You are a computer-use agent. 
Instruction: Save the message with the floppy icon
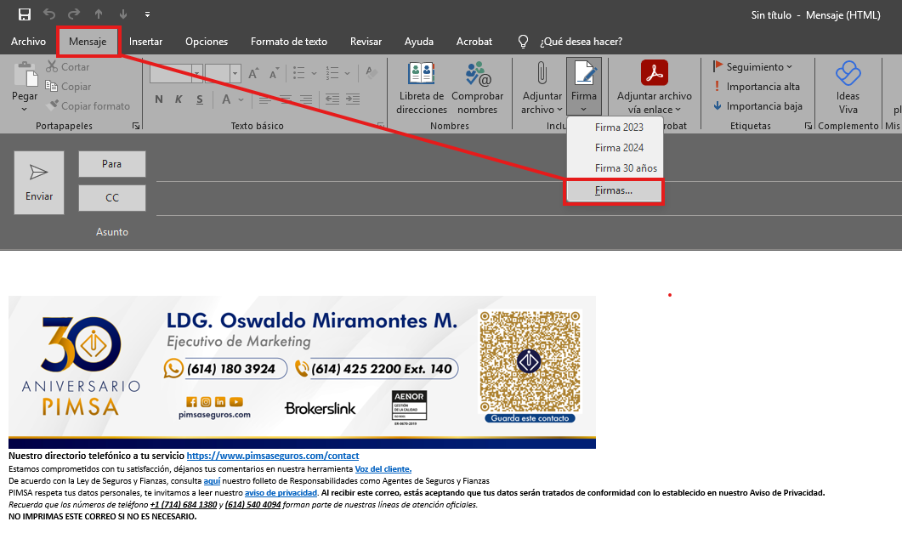click(24, 14)
